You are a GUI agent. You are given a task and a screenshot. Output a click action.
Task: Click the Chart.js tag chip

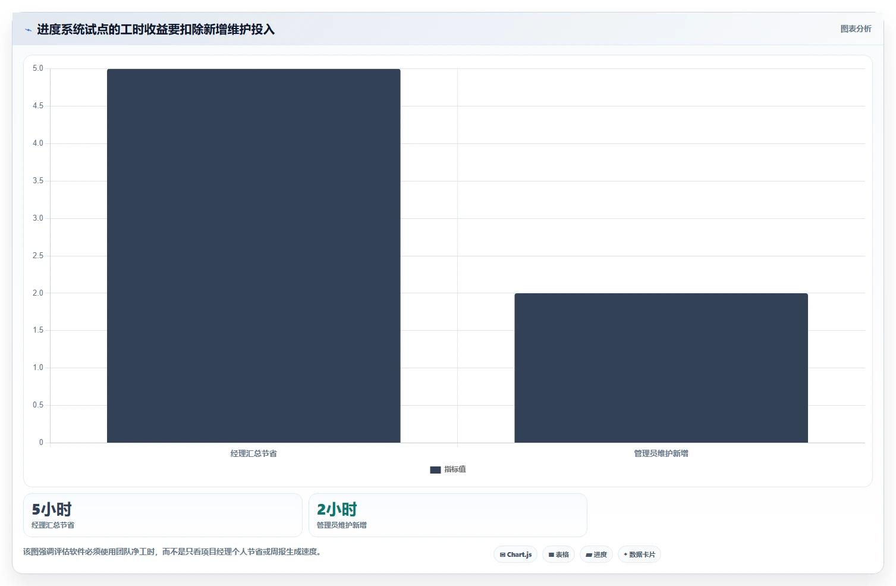click(x=515, y=554)
